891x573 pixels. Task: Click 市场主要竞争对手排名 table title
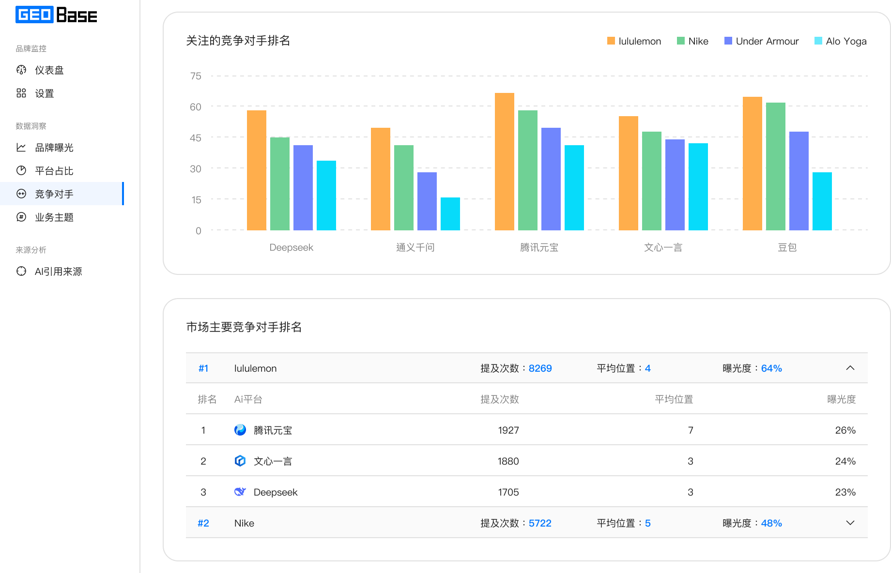pos(244,327)
